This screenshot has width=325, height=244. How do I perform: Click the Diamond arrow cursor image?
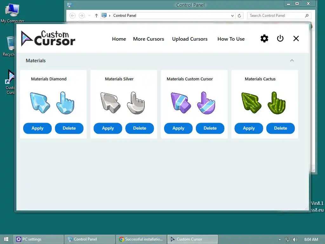pos(40,103)
